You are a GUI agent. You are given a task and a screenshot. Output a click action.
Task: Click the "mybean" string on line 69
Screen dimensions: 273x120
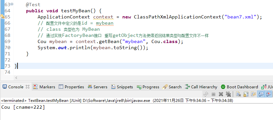coord(134,41)
